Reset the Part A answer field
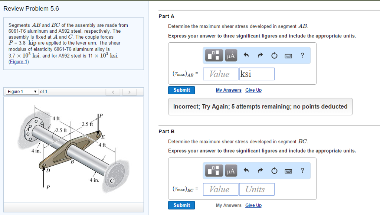The height and width of the screenshot is (215, 380). pos(274,55)
